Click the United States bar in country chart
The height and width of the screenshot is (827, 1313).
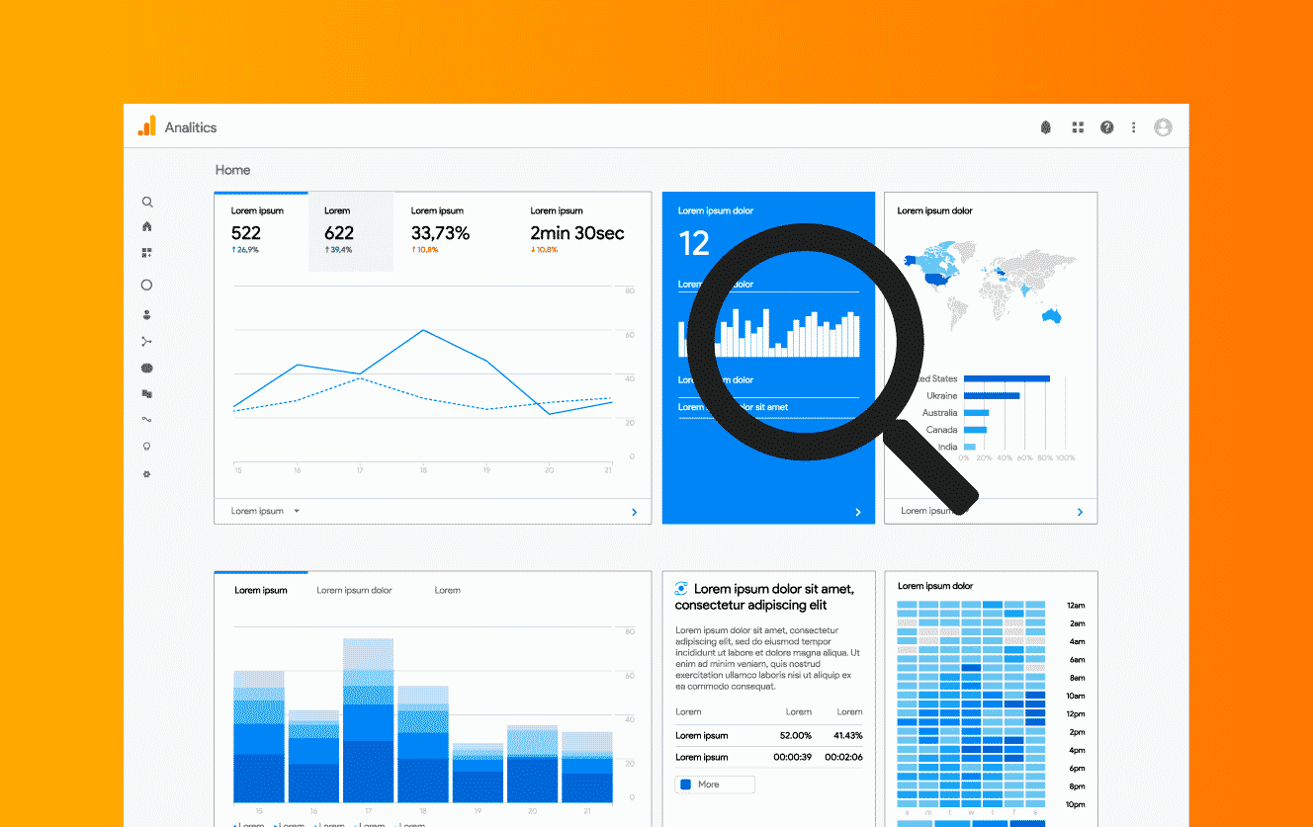[x=1006, y=378]
